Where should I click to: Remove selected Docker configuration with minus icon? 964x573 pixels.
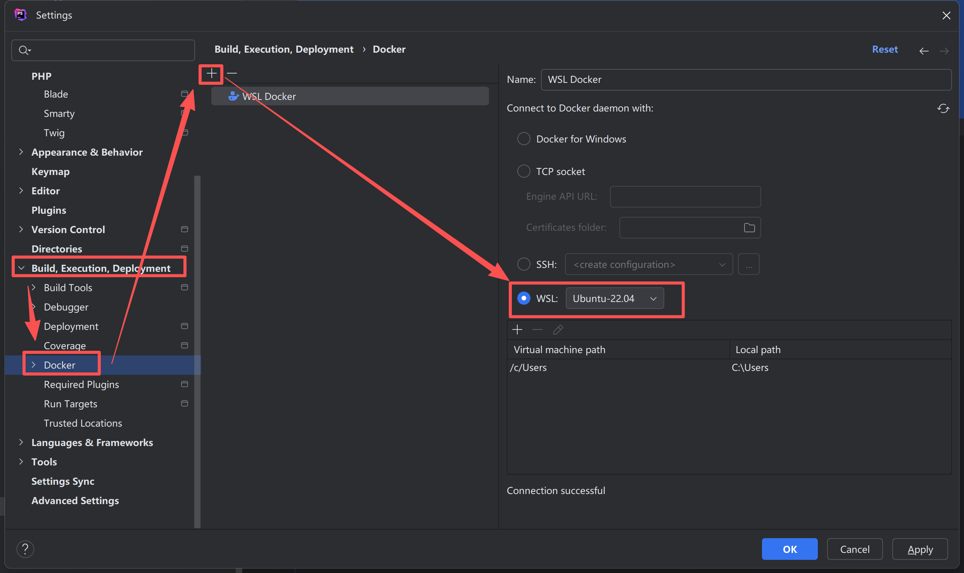coord(232,74)
